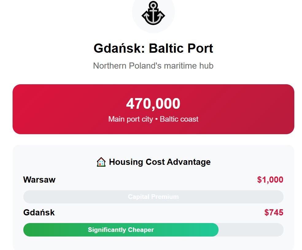The width and height of the screenshot is (302, 250).
Task: Select the 470,000 population figure
Action: click(x=153, y=104)
